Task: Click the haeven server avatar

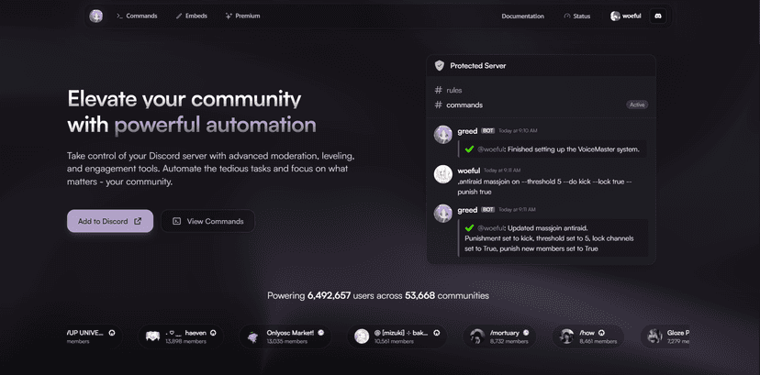Action: [152, 336]
